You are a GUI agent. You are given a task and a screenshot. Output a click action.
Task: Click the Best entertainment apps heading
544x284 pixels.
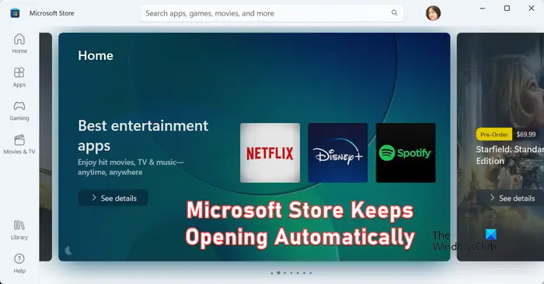click(x=143, y=135)
